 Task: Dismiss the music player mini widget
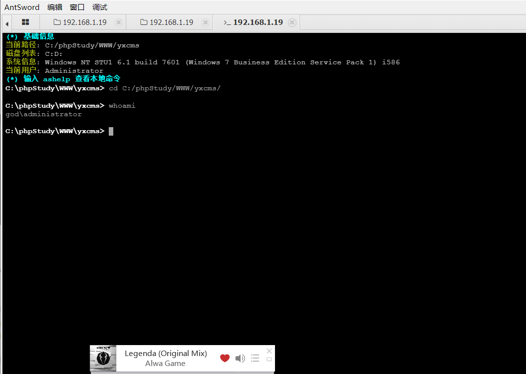click(269, 351)
